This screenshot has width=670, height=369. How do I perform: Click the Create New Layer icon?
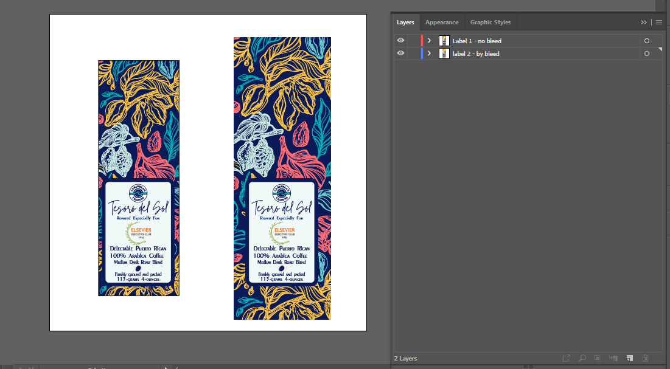(x=629, y=358)
